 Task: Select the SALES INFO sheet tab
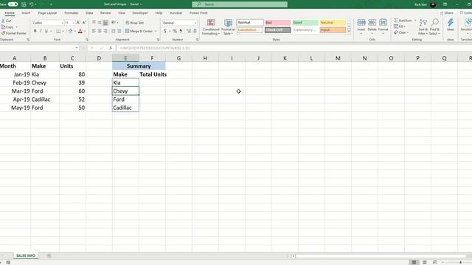click(26, 255)
